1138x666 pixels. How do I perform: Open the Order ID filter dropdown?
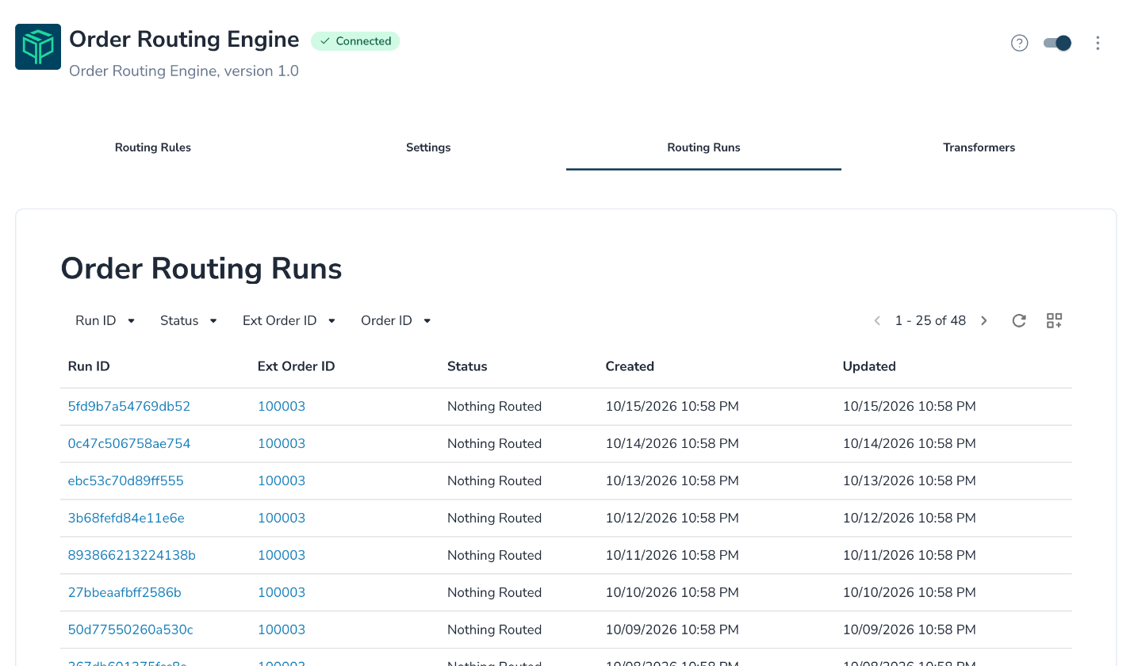click(x=396, y=320)
